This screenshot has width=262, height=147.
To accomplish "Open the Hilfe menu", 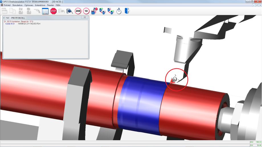I will 58,5.
